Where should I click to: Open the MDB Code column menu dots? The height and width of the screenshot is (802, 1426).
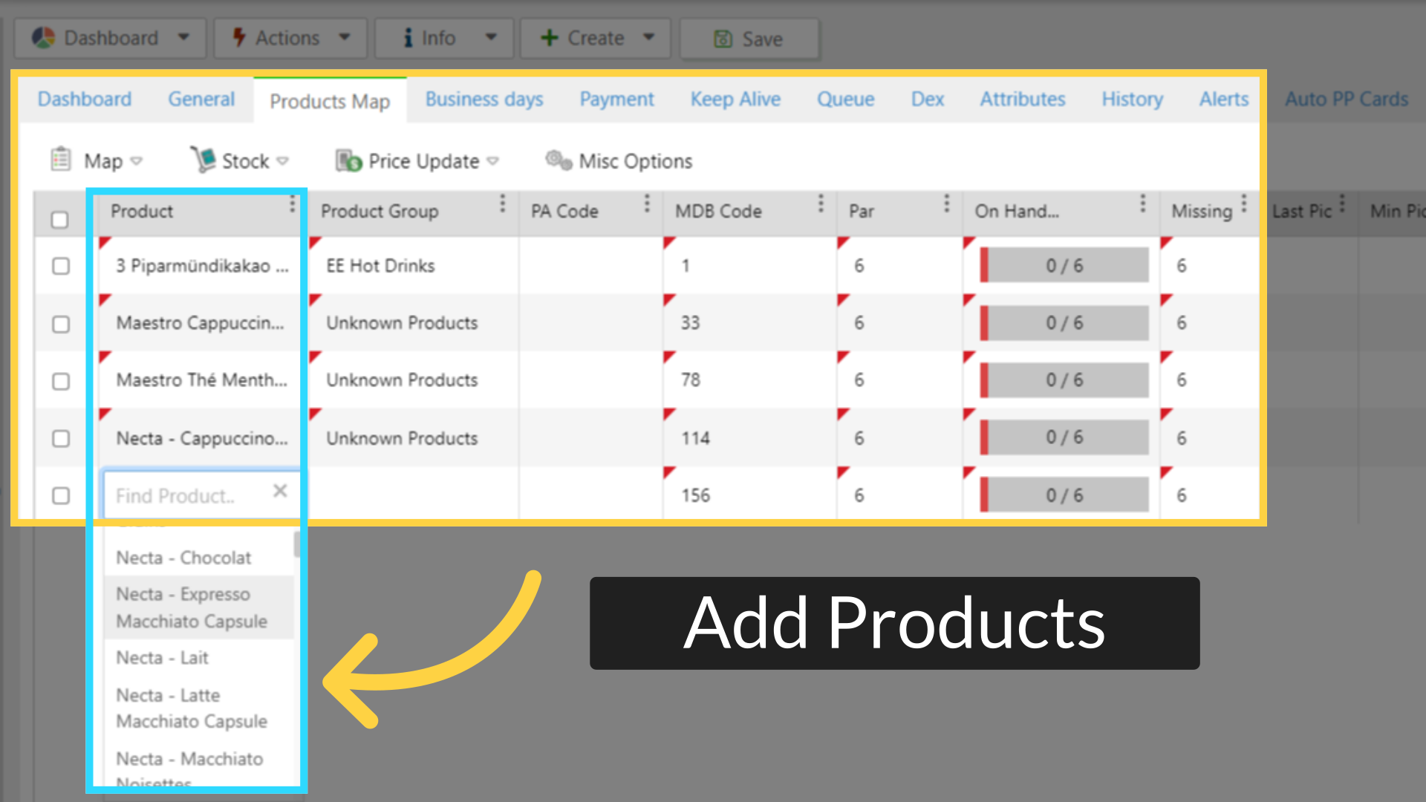[x=821, y=202]
